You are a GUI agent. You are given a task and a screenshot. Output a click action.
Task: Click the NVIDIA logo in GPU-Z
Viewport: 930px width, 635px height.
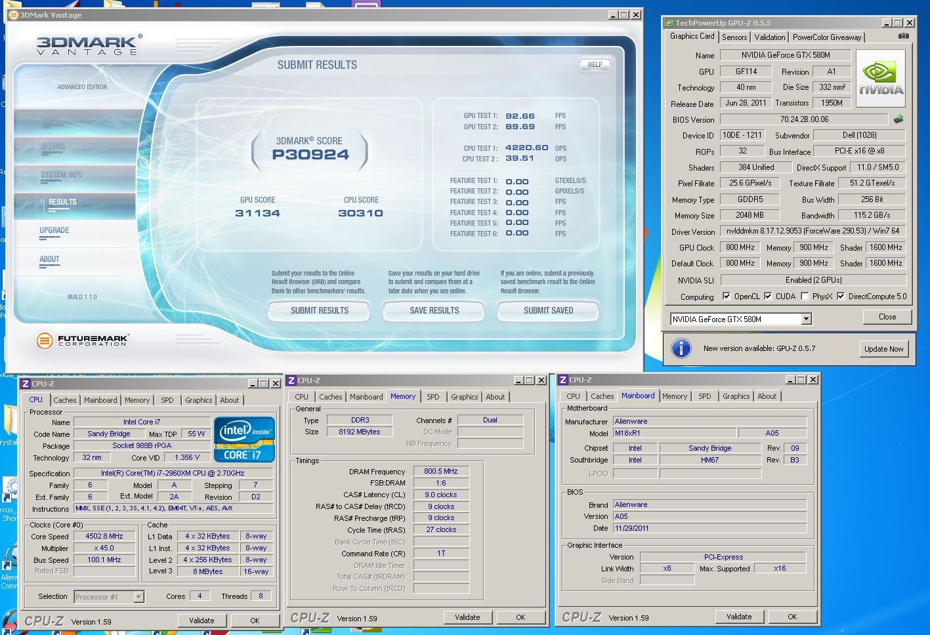point(881,78)
